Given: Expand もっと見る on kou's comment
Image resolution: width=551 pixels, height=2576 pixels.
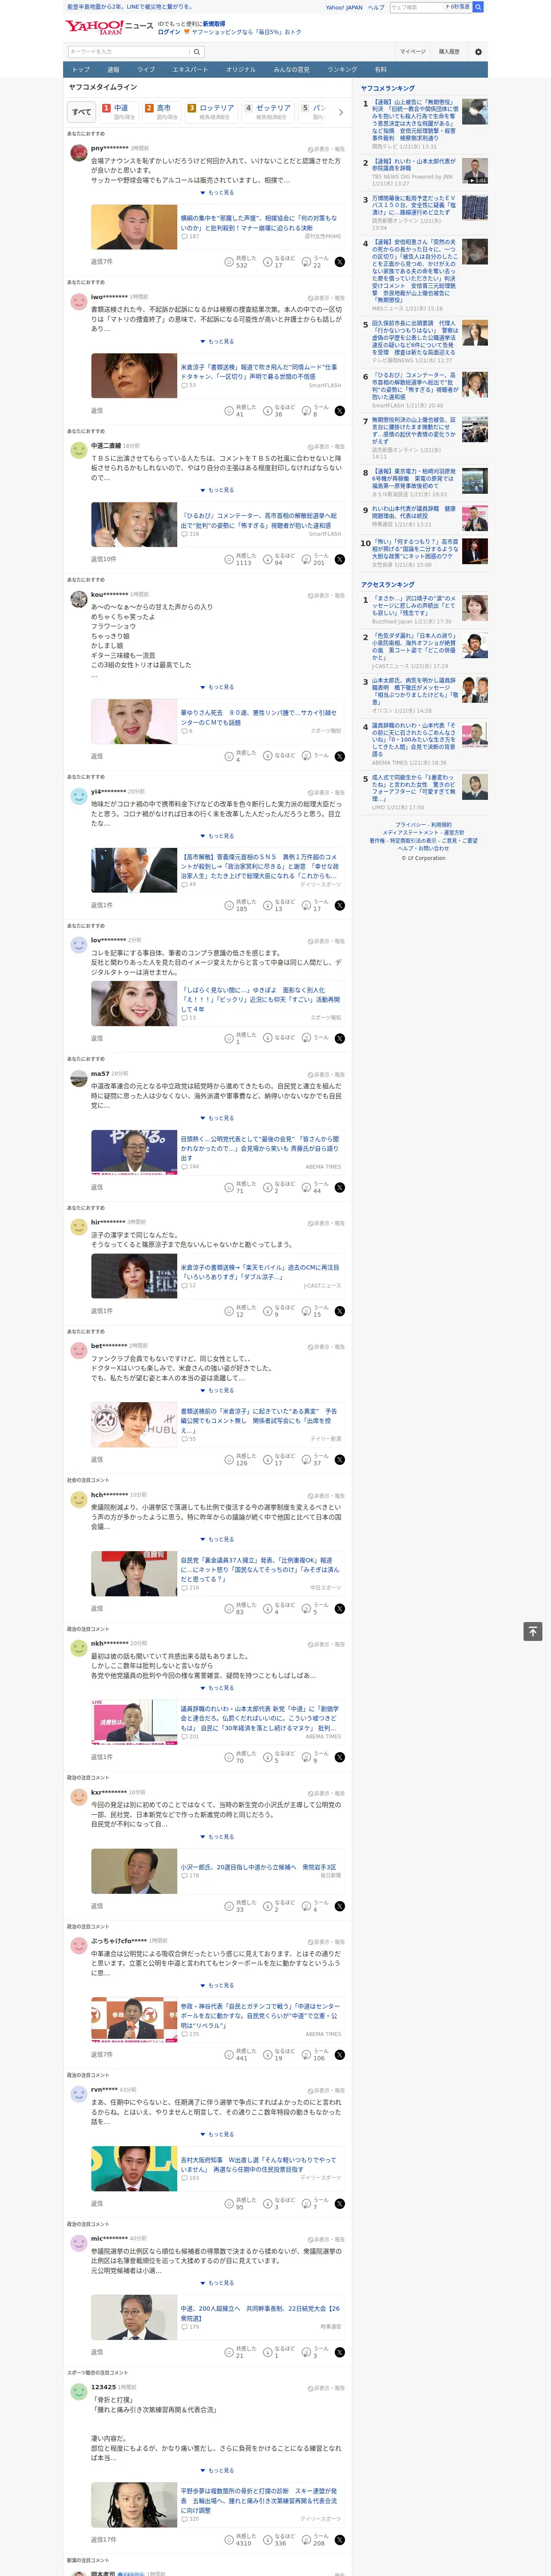Looking at the screenshot, I should [218, 688].
